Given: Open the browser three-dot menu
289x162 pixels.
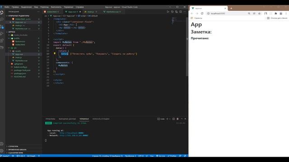Looking at the screenshot, I should pyautogui.click(x=286, y=13).
